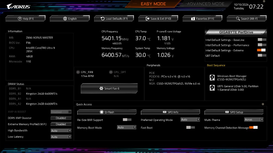This screenshot has height=153, width=273.
Task: Click the gear icon above the clock
Action: click(264, 1)
